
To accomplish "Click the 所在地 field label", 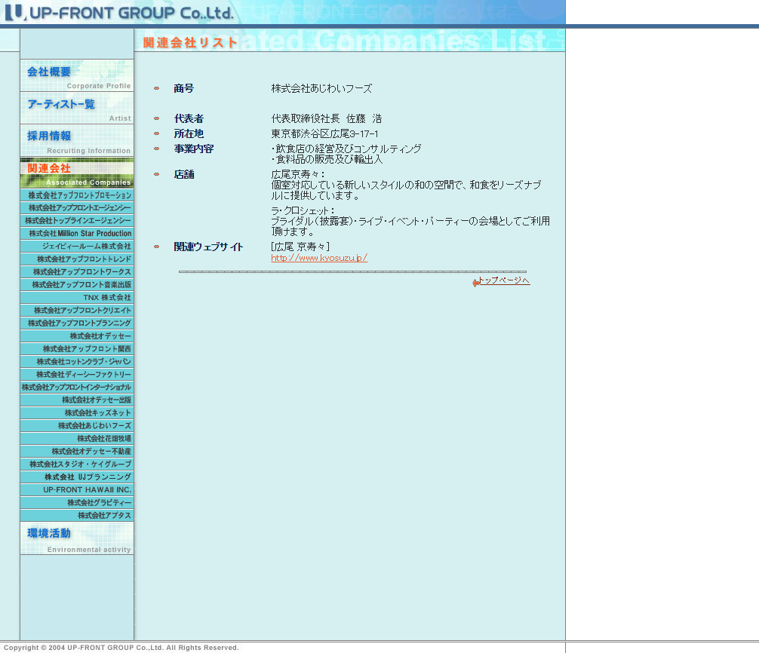I will pos(189,133).
